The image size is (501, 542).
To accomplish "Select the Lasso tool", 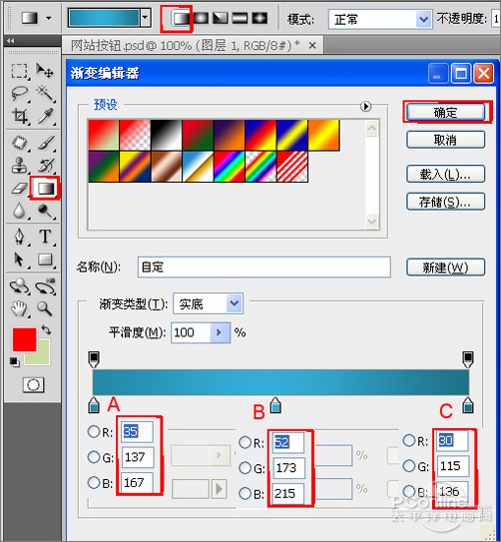I will point(19,93).
